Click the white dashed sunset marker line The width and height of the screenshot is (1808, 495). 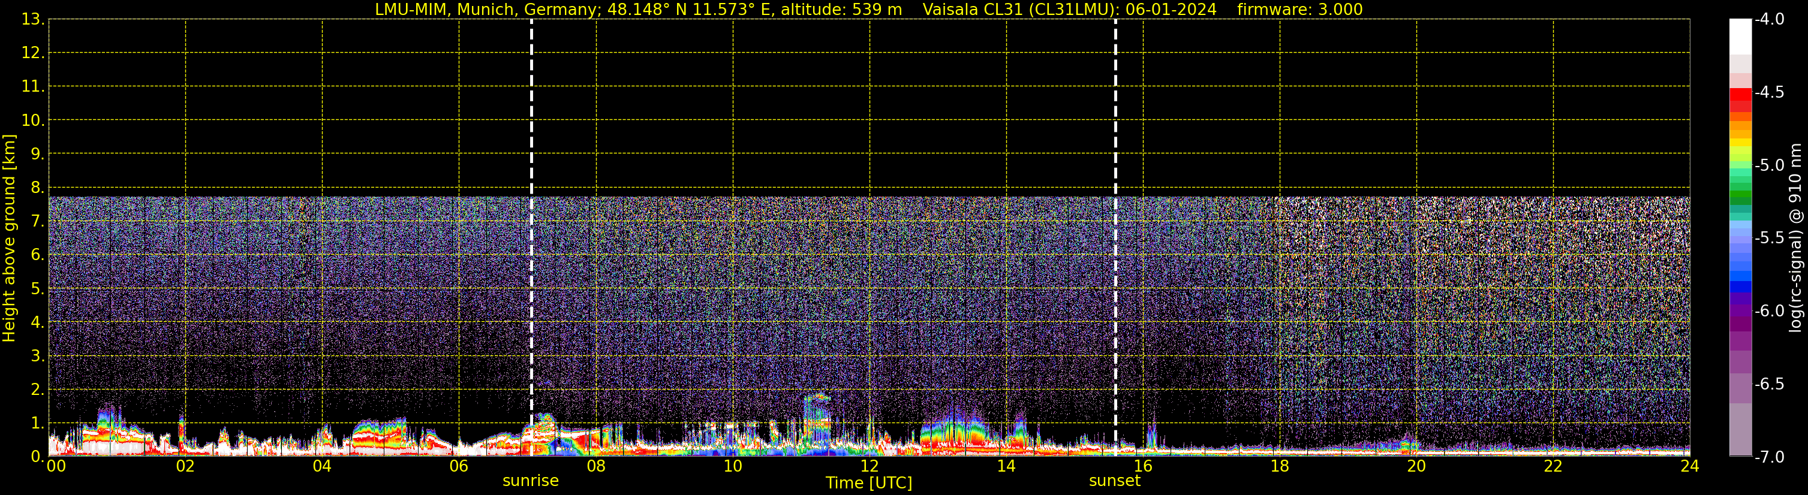(1115, 238)
